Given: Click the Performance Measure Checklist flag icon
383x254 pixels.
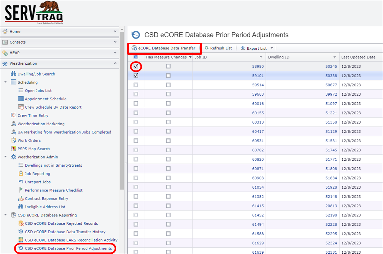Looking at the screenshot, I should (21, 190).
